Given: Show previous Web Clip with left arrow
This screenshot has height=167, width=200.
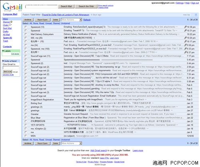Looking at the screenshot, I should (x=193, y=15).
